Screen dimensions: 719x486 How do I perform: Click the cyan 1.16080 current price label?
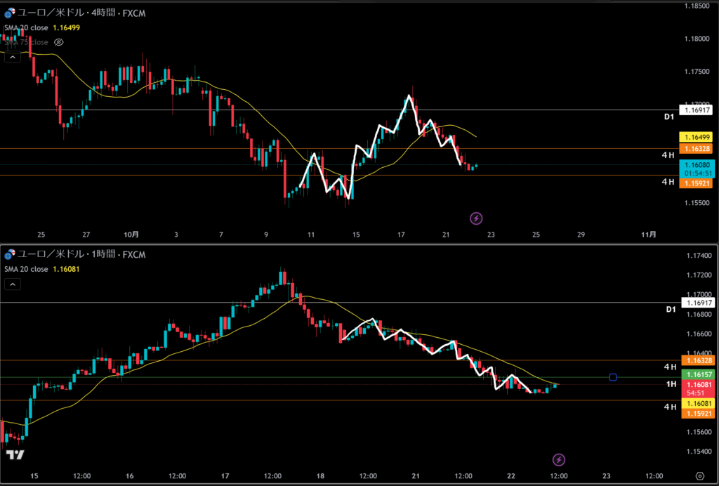pos(697,164)
